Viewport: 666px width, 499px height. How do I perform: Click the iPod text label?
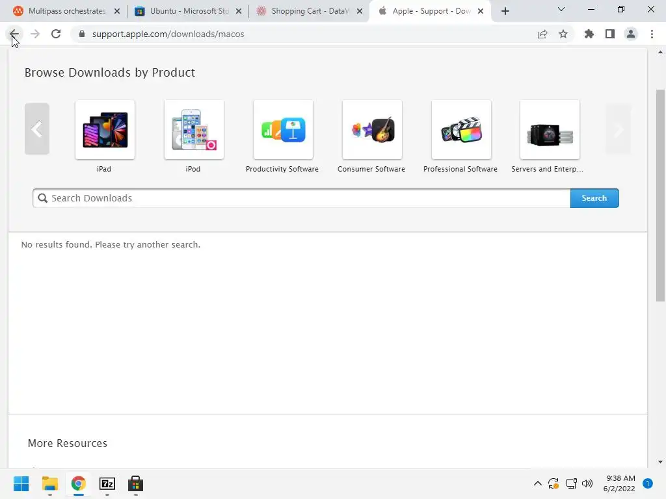pyautogui.click(x=193, y=169)
